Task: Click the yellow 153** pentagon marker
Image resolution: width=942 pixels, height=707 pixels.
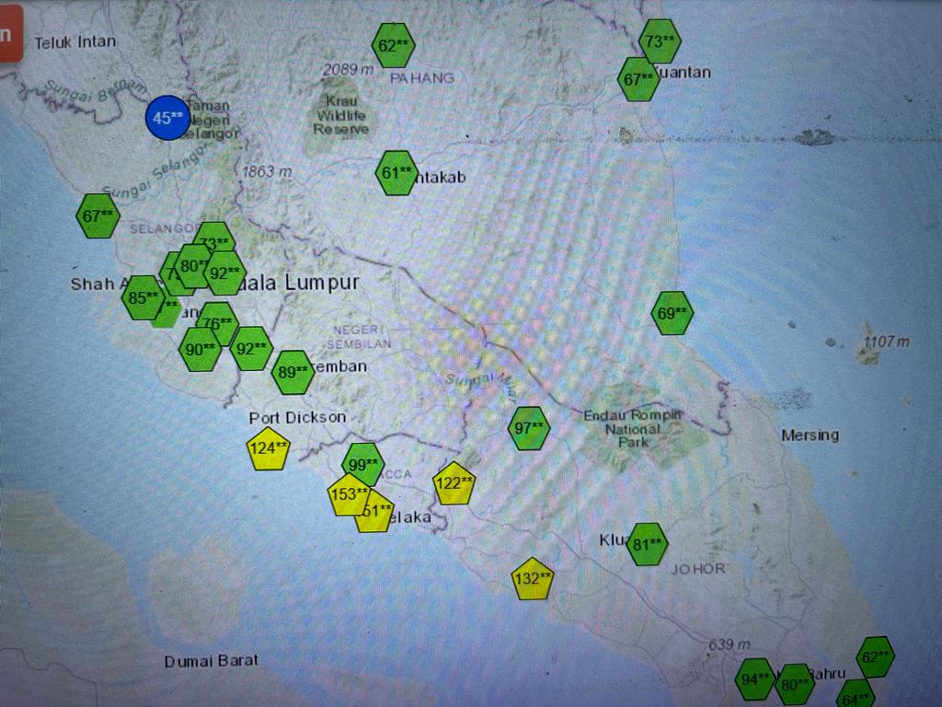Action: point(349,494)
